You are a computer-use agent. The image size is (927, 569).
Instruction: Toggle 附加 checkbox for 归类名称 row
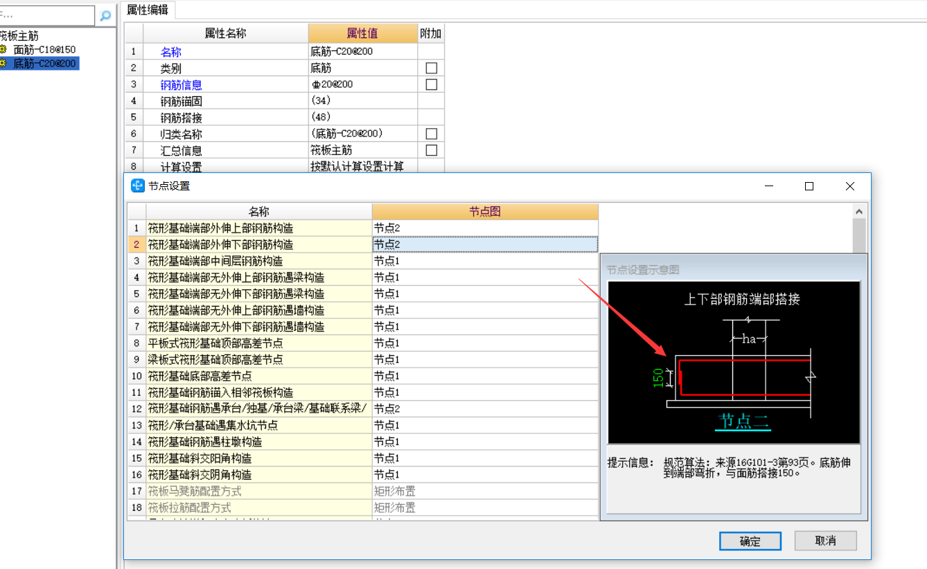(432, 134)
